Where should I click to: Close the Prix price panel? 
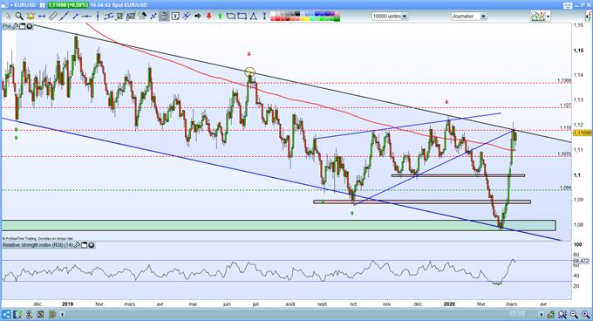(29, 26)
